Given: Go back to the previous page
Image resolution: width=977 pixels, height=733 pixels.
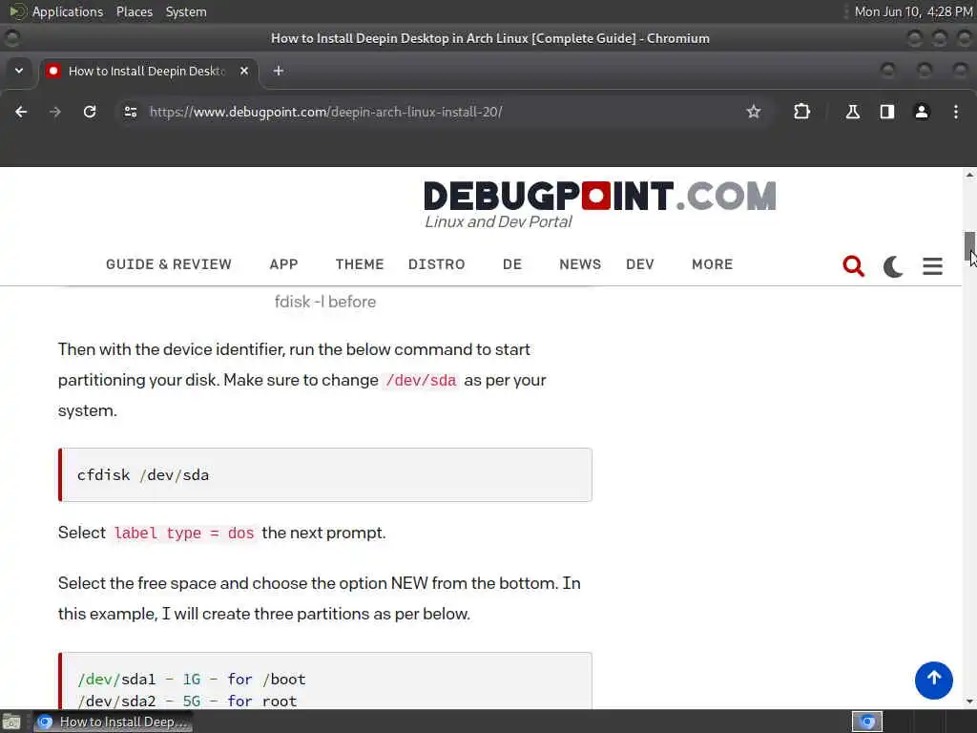Looking at the screenshot, I should [21, 112].
